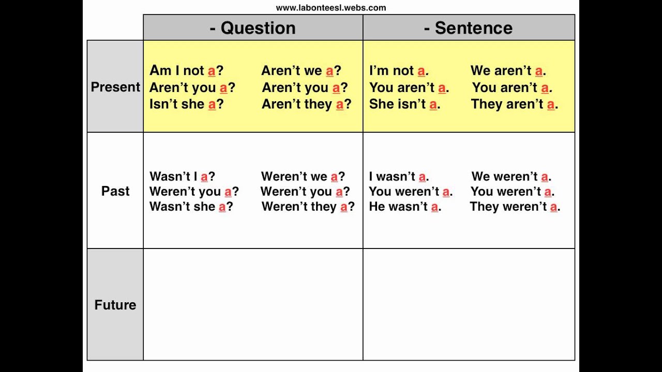The image size is (662, 372).
Task: Select the "Wasn't she a?" question
Action: click(191, 207)
